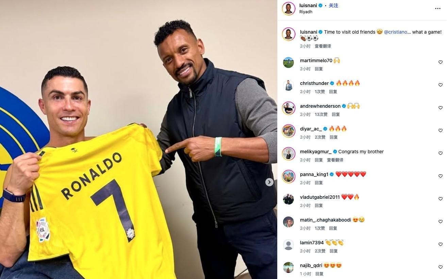Reply to christhunder's comment
Image resolution: width=447 pixels, height=279 pixels.
click(333, 92)
